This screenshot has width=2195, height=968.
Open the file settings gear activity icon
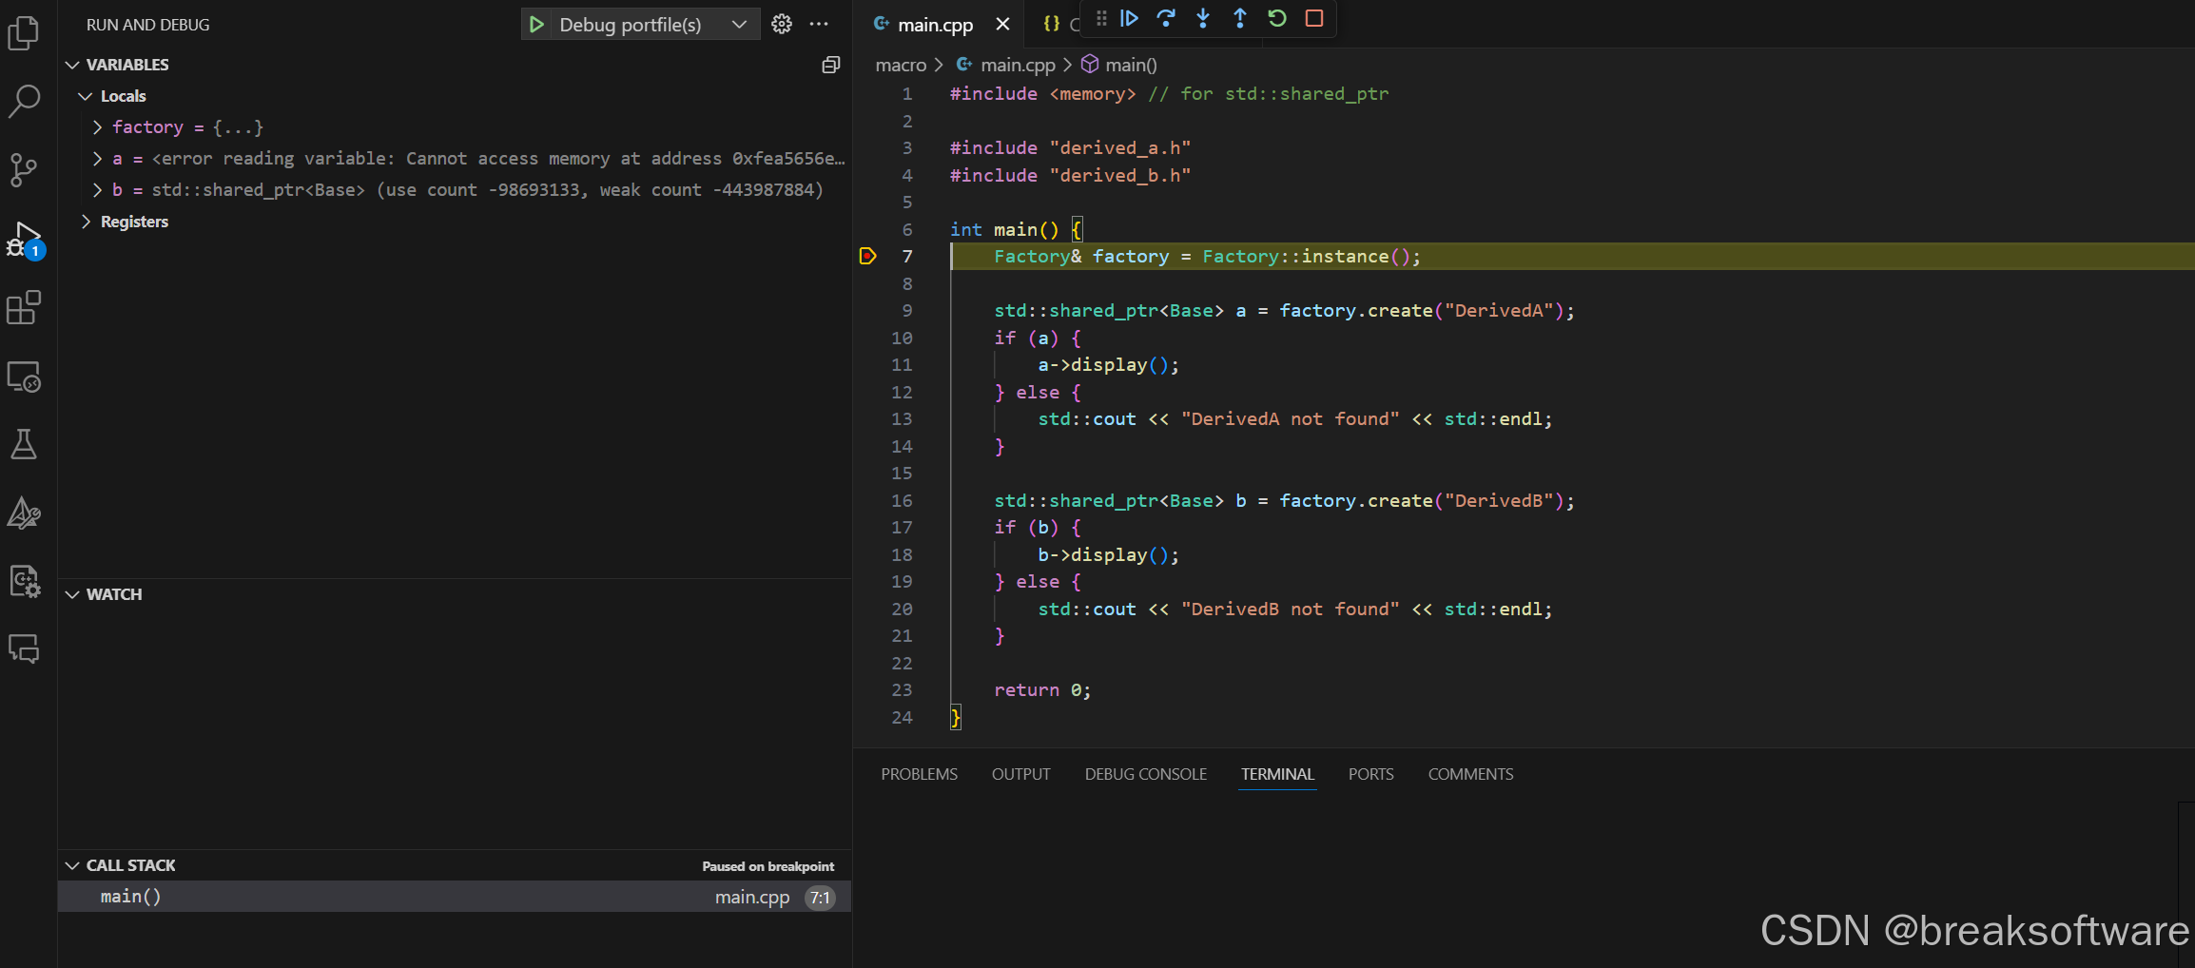[24, 581]
